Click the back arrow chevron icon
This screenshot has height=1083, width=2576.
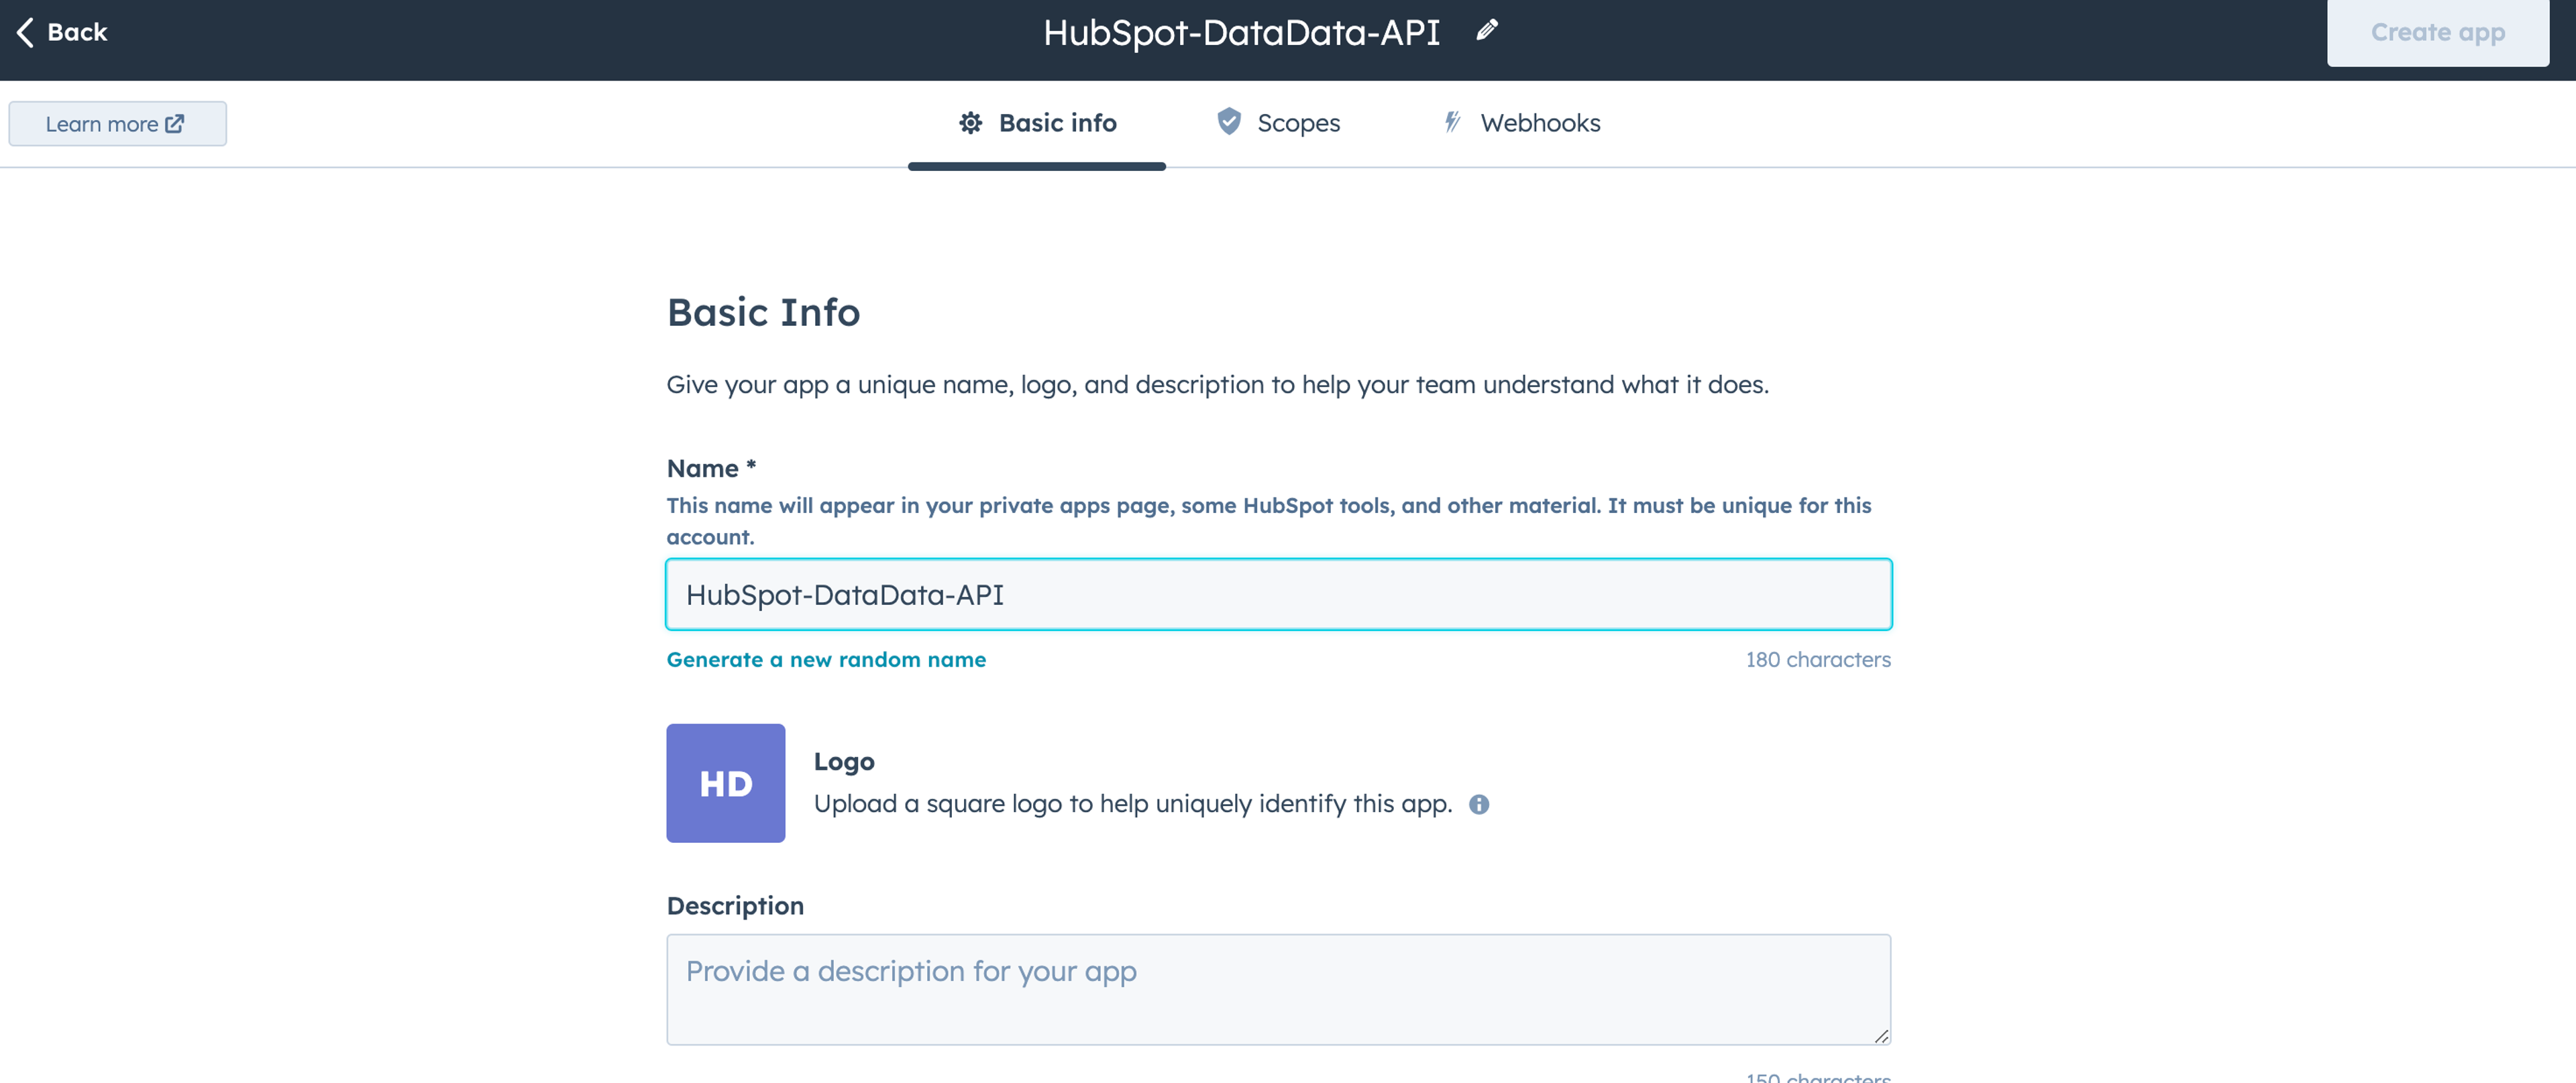tap(26, 32)
